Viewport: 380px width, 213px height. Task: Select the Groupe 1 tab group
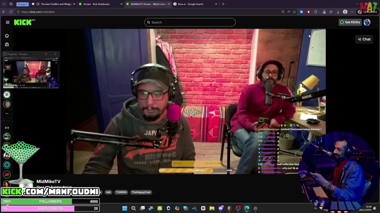[22, 4]
